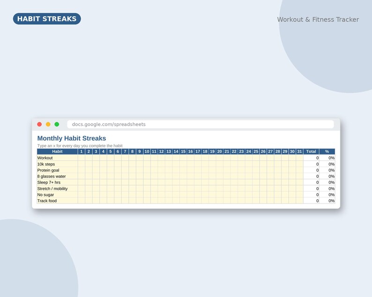This screenshot has height=297, width=372.
Task: Select the Total value in Stretch / mobility row
Action: click(311, 188)
